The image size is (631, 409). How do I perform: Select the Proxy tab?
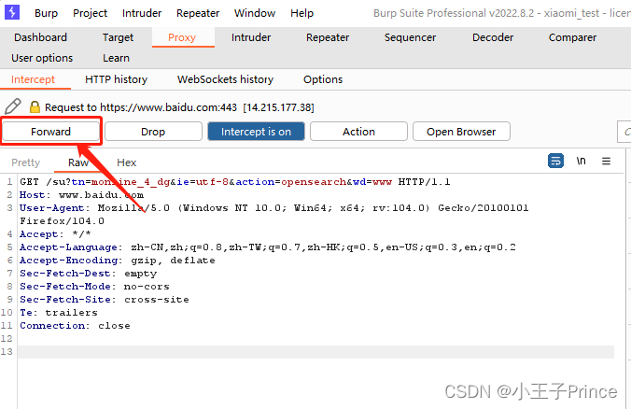pos(182,37)
